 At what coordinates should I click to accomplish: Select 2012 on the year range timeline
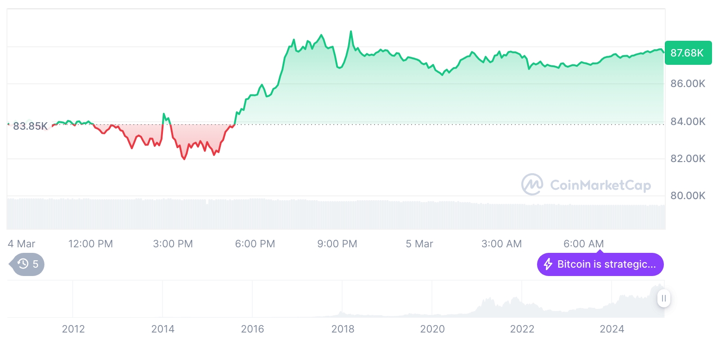point(73,329)
